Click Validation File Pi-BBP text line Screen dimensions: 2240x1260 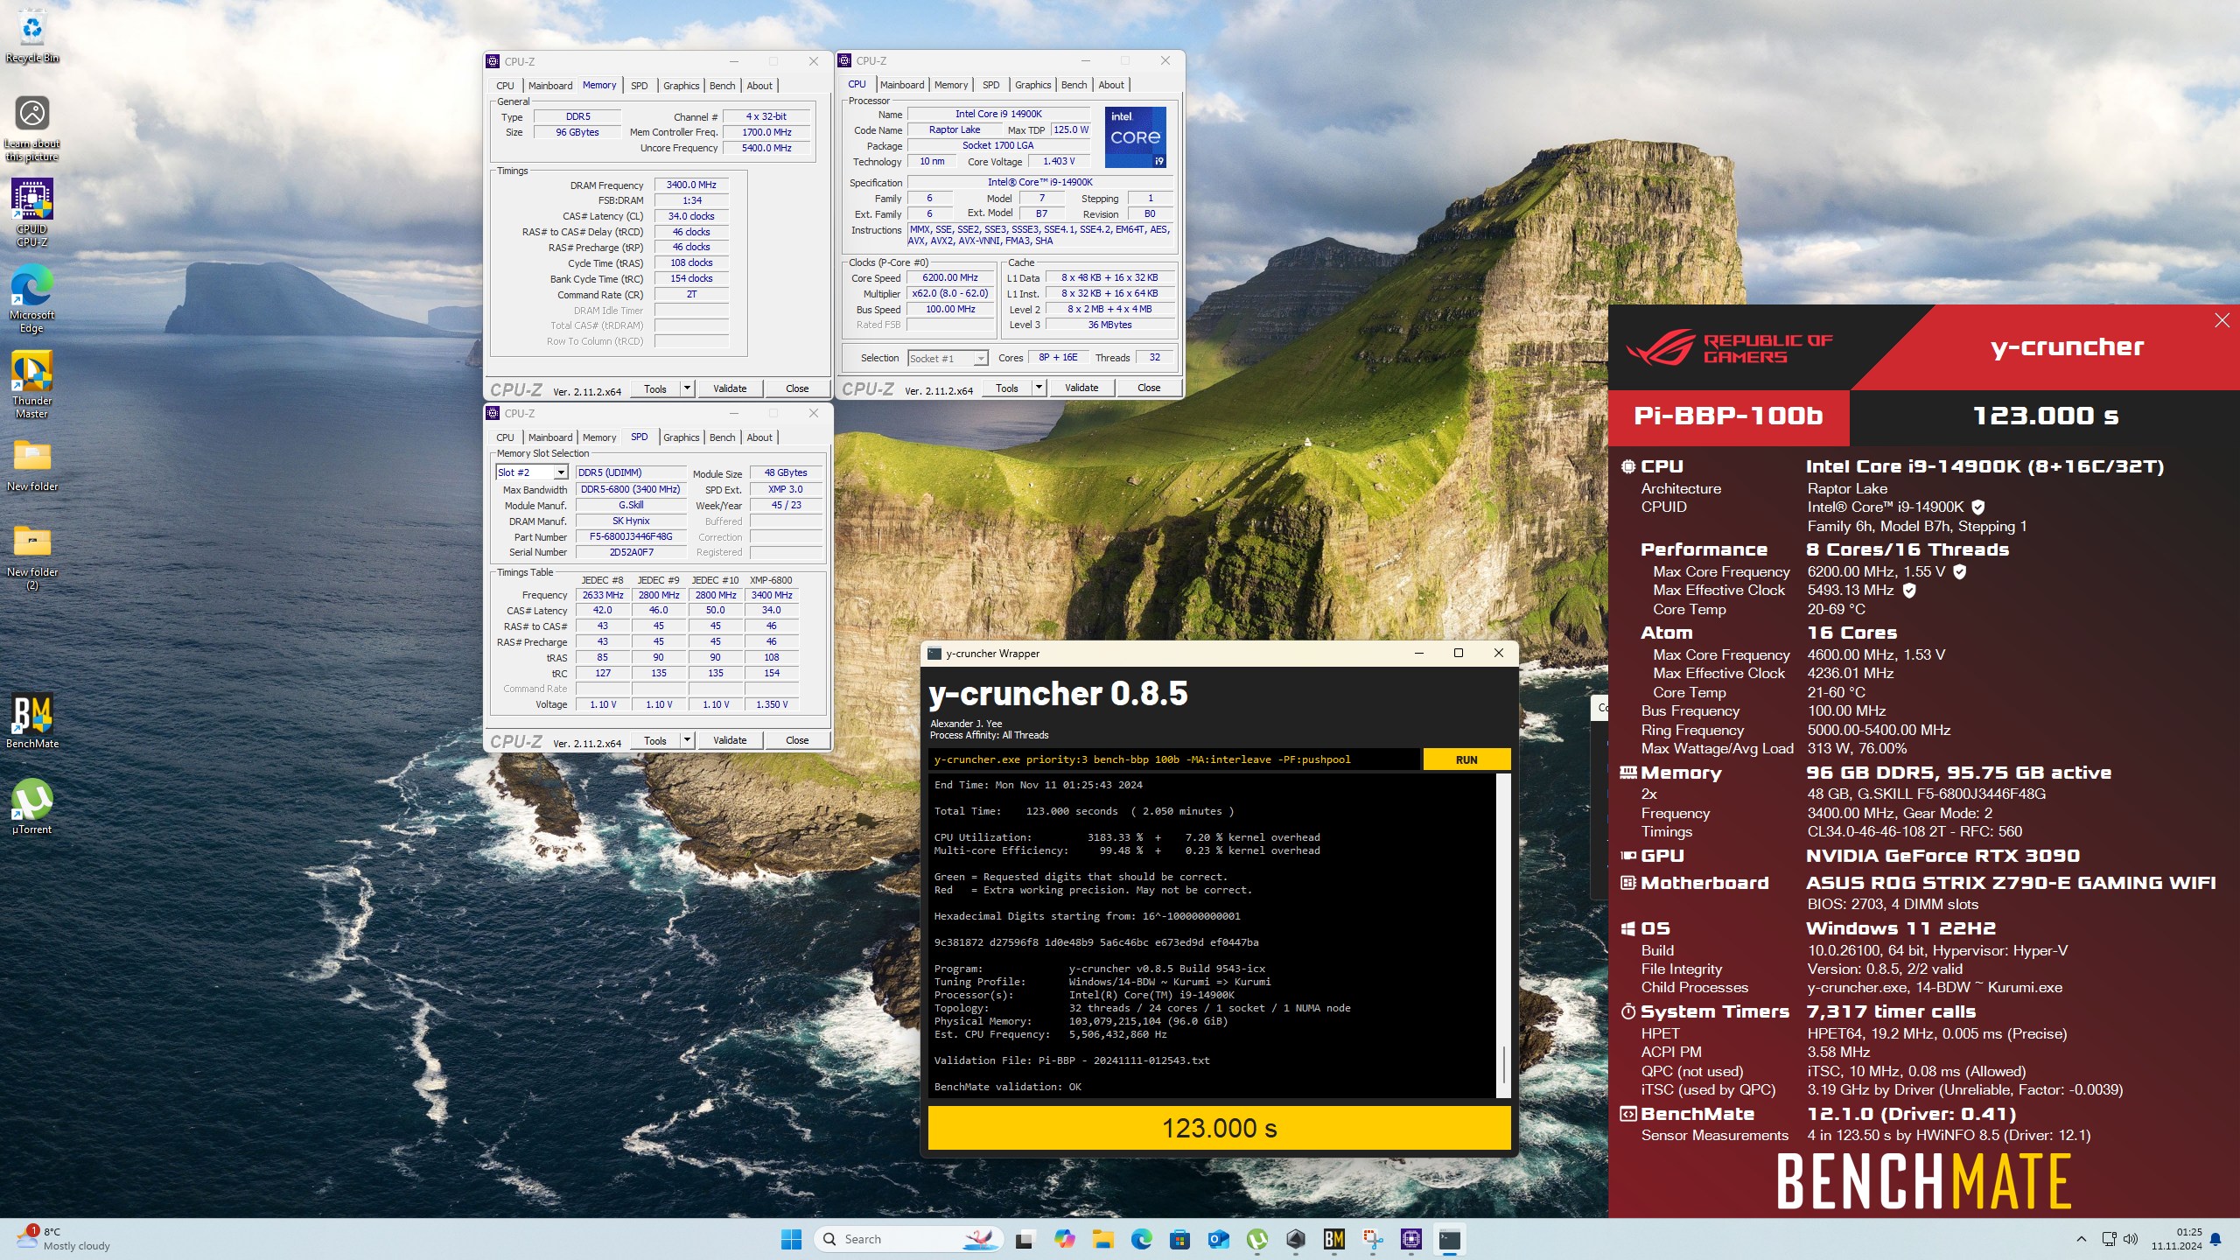click(x=1072, y=1060)
